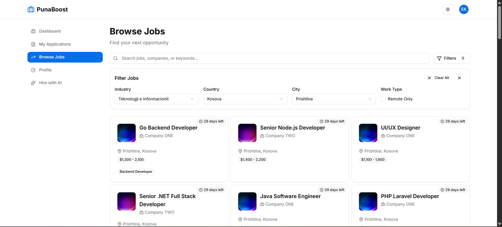Click the Filters button showing 3 active filters
This screenshot has width=502, height=227.
click(451, 58)
